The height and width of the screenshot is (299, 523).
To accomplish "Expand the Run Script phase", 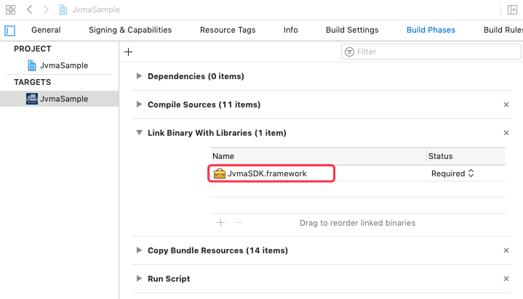I will click(x=140, y=279).
